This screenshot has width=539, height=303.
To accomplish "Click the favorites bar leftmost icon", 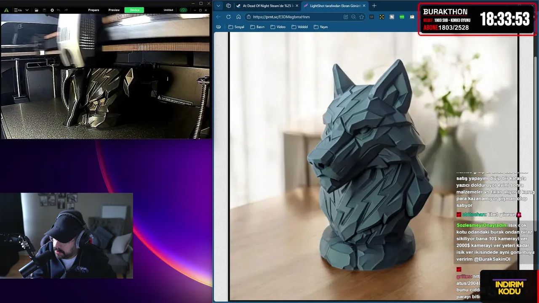I will pyautogui.click(x=218, y=27).
